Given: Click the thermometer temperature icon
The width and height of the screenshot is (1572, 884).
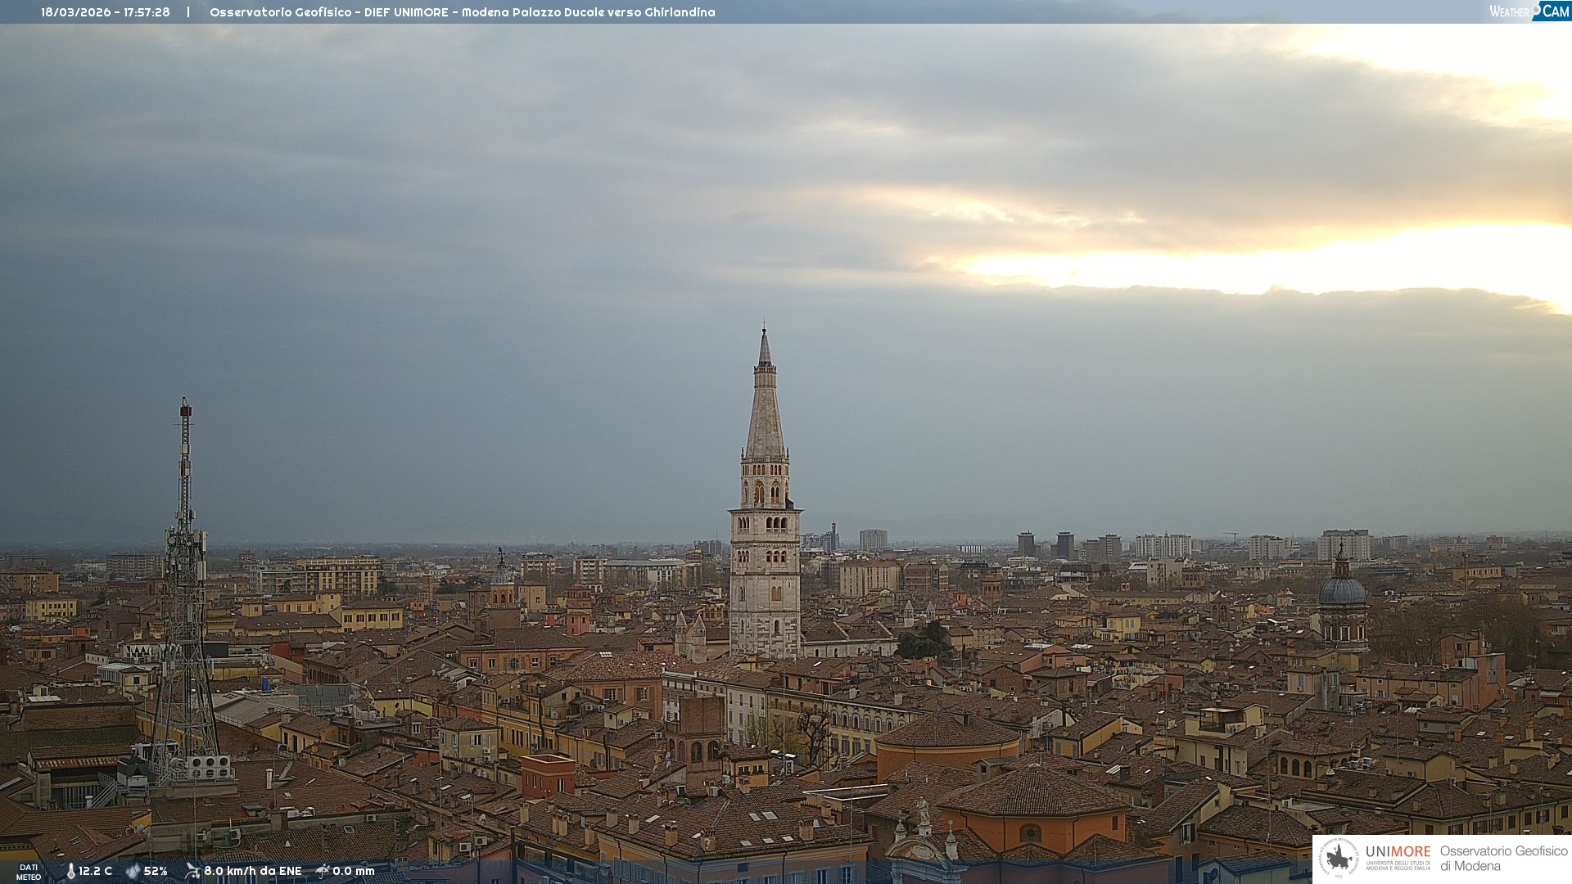Looking at the screenshot, I should point(70,871).
